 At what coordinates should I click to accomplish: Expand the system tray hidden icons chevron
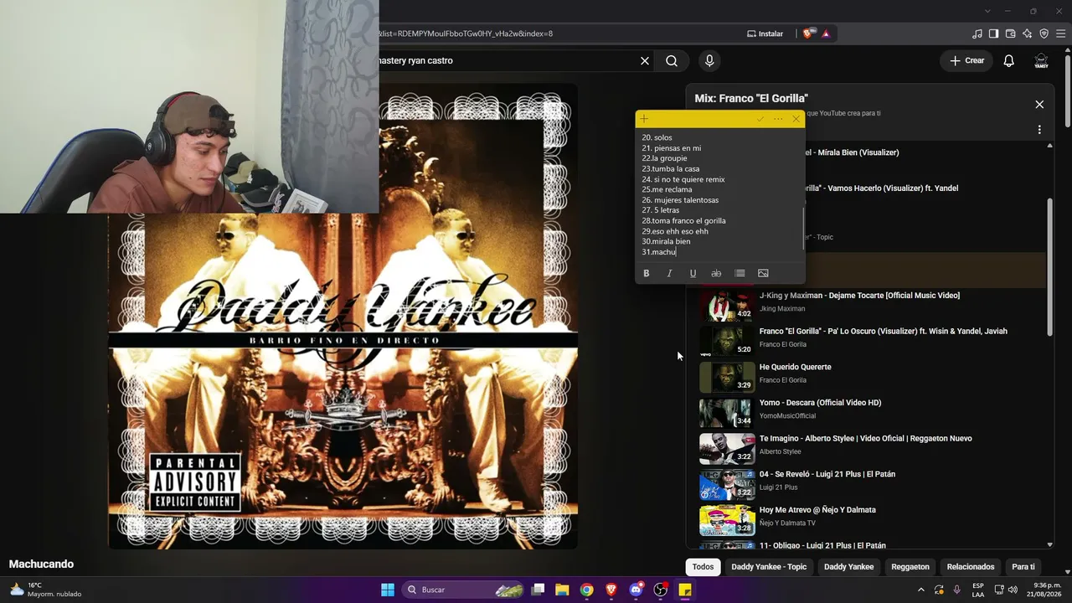click(x=922, y=590)
